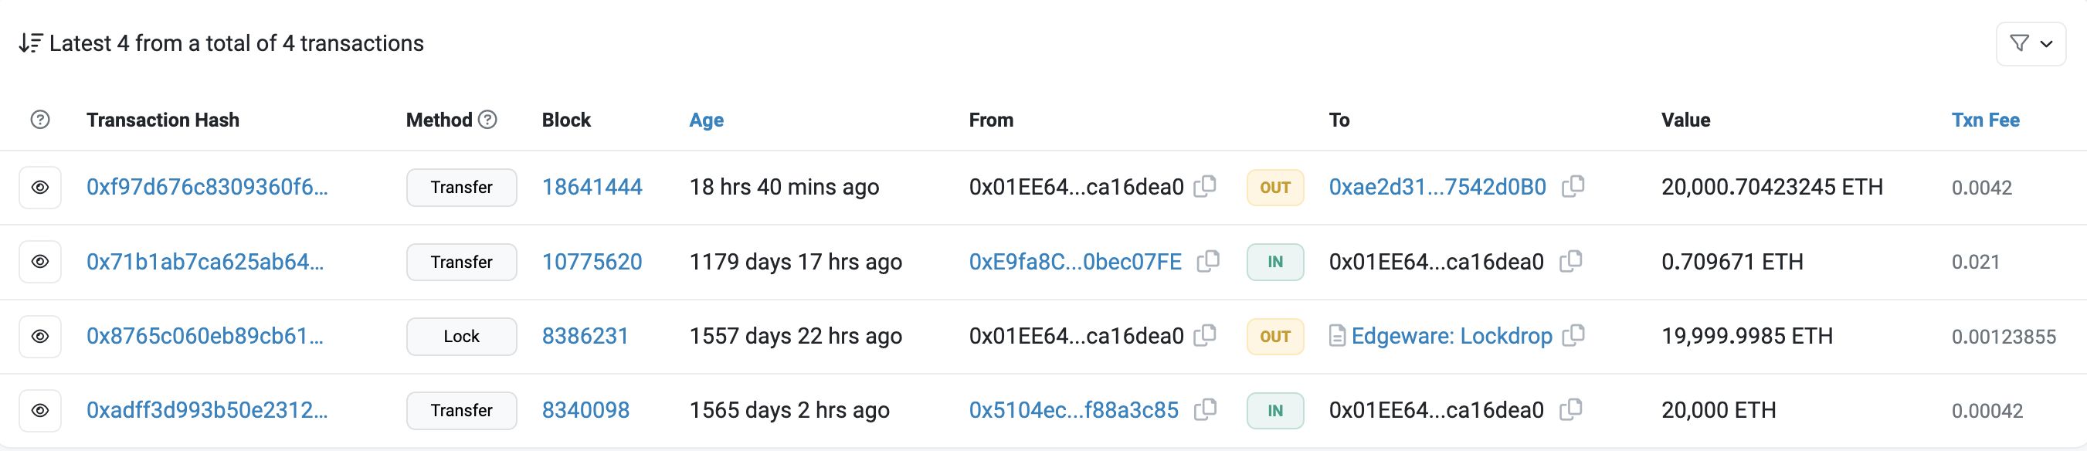Click help icon next to Method header
The height and width of the screenshot is (451, 2087).
pyautogui.click(x=487, y=120)
